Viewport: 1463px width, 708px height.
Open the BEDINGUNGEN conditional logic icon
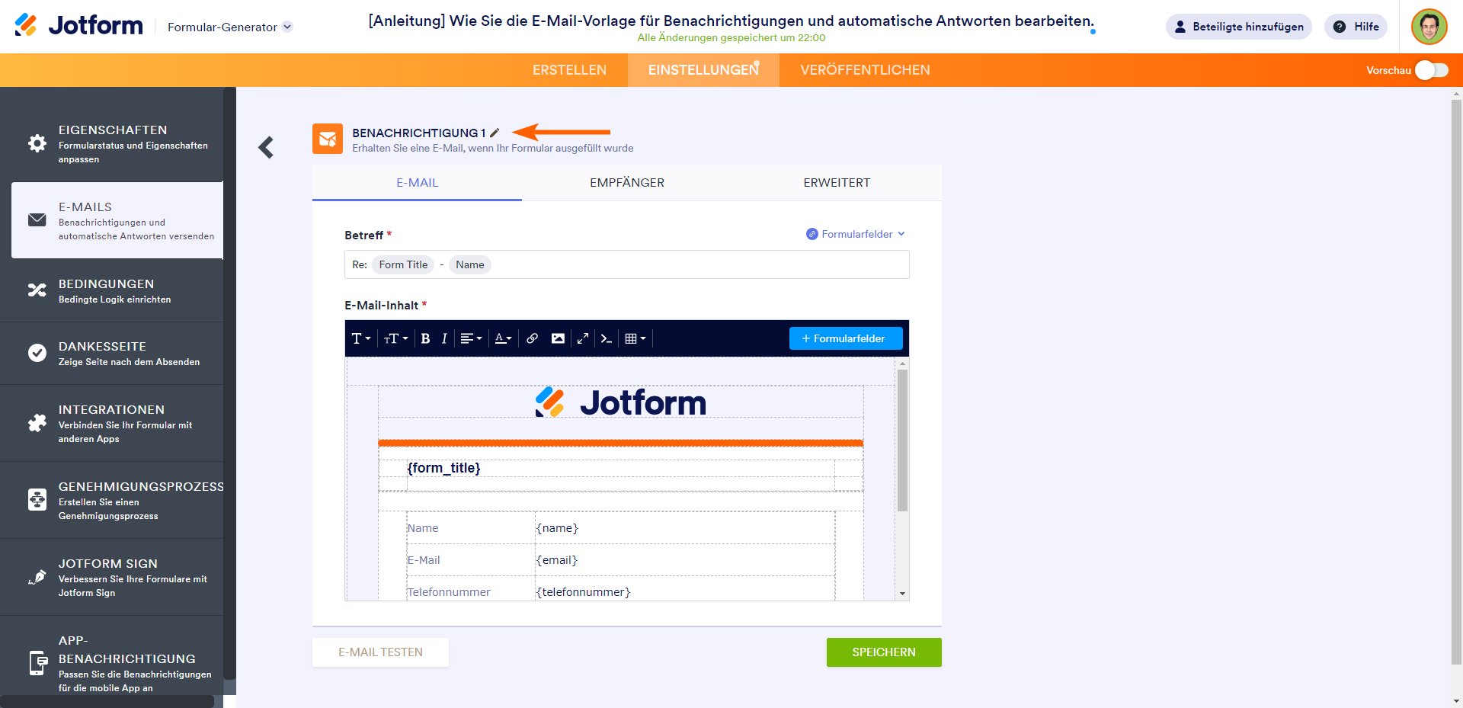tap(37, 290)
